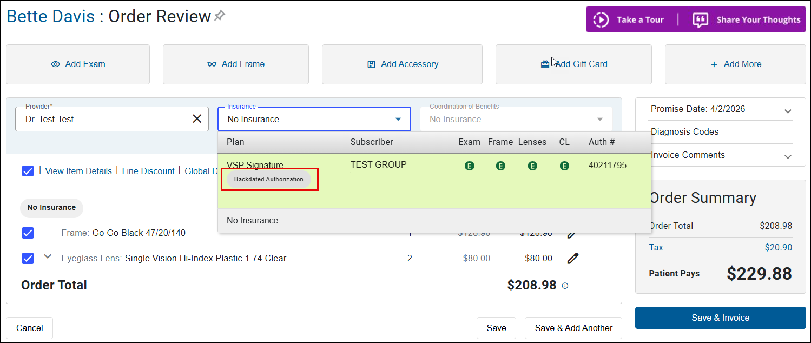Click the Save & Invoice button

(720, 318)
